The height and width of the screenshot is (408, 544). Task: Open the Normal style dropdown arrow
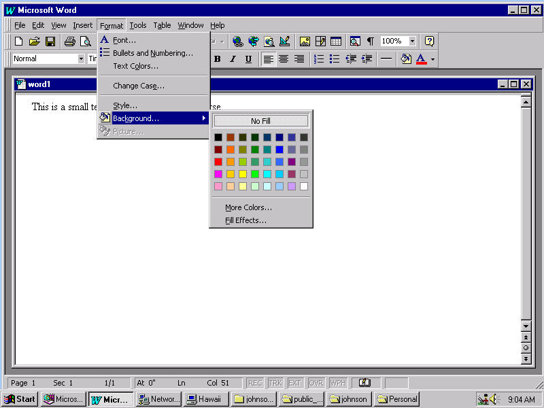81,59
